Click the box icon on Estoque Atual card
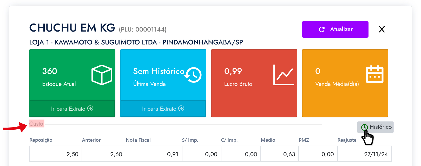Viewport: 421px width, 166px height. 102,75
